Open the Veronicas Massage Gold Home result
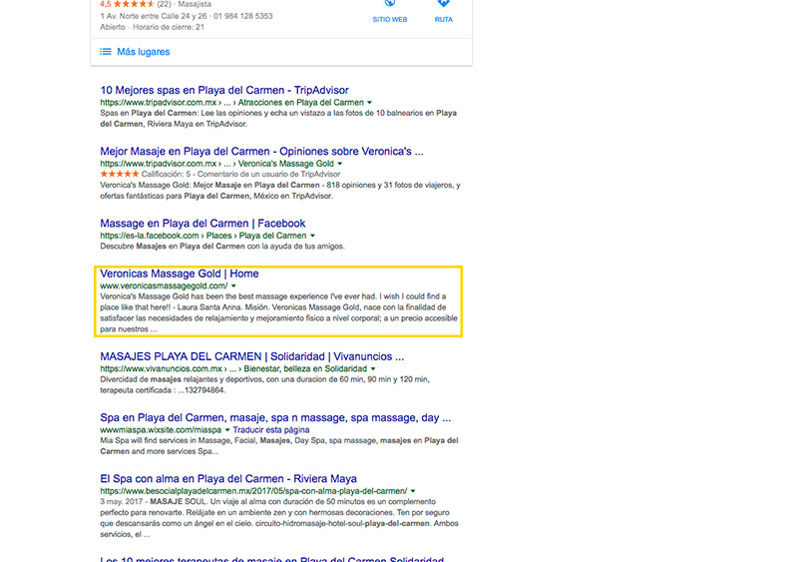The width and height of the screenshot is (798, 562). [180, 274]
